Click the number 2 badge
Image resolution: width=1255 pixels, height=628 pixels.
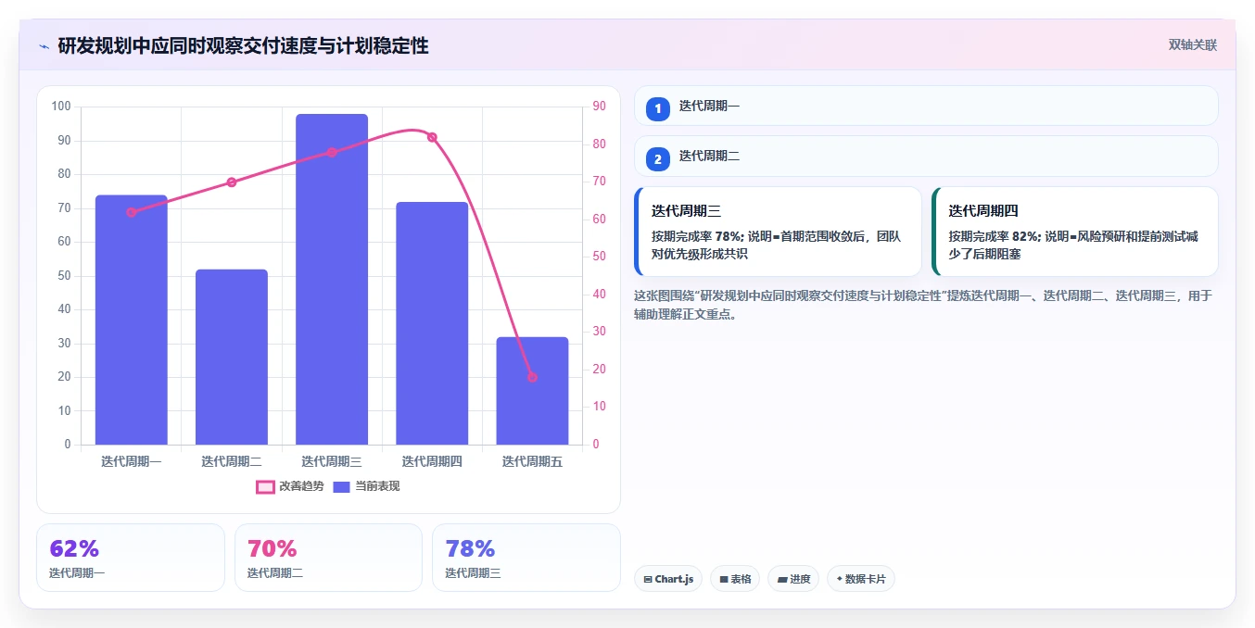click(x=658, y=159)
